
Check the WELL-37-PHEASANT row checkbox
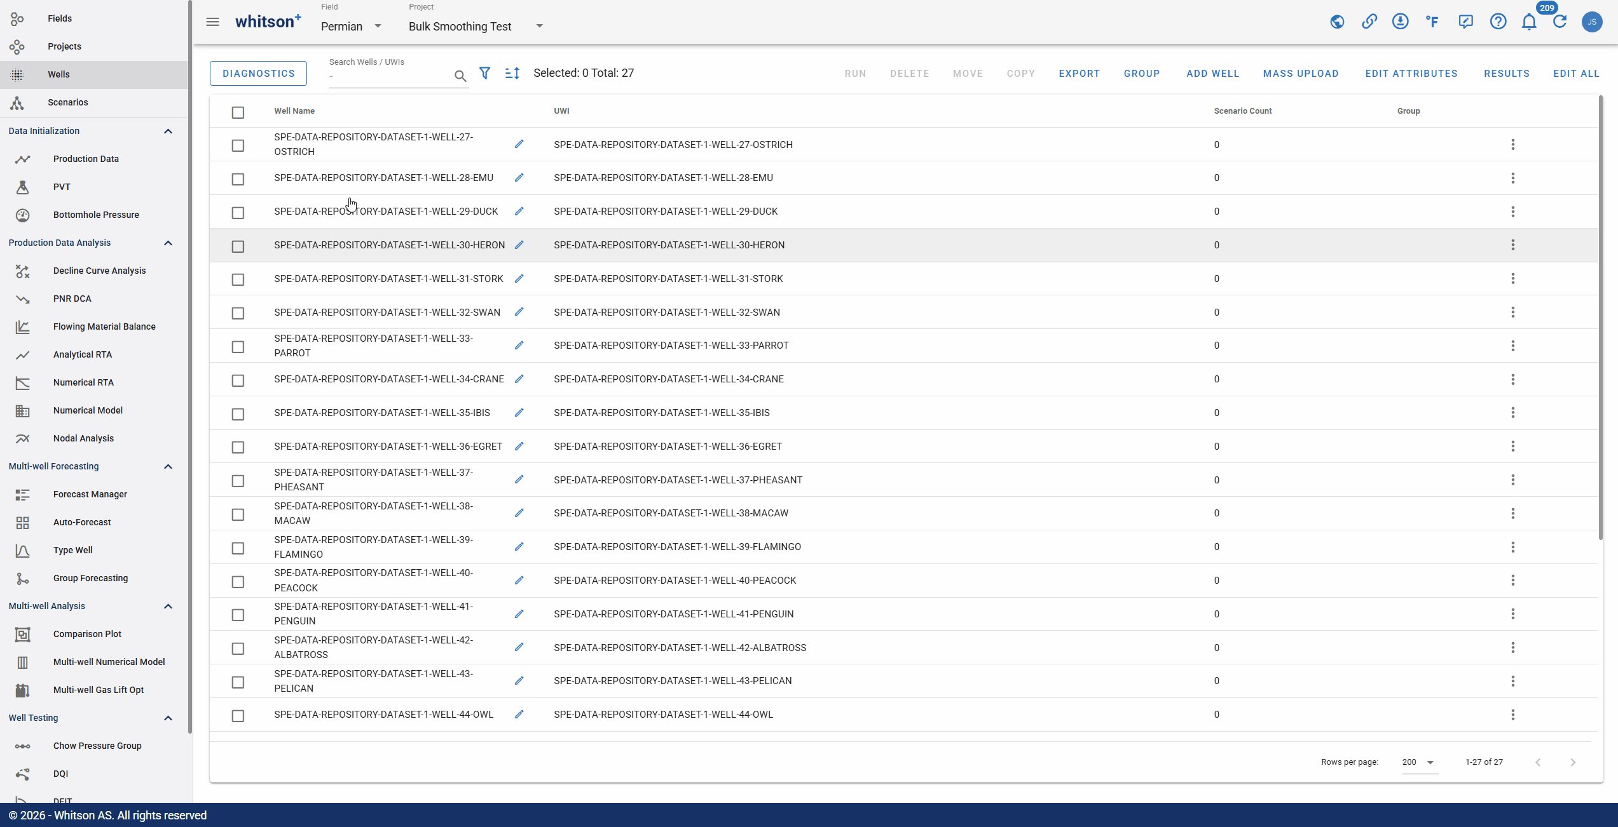tap(238, 481)
